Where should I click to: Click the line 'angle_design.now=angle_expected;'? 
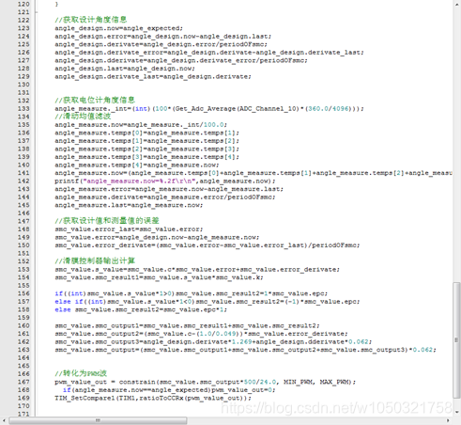[x=118, y=28]
